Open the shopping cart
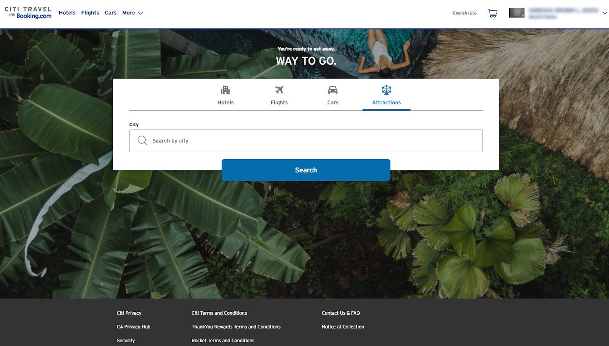609x346 pixels. (493, 13)
